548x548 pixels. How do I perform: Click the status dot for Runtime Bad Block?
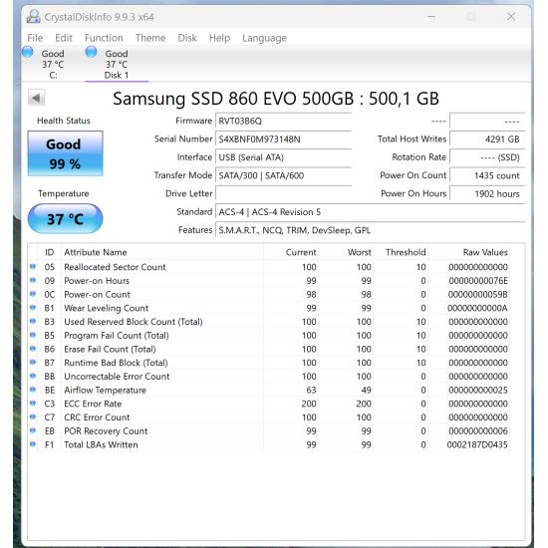click(33, 362)
